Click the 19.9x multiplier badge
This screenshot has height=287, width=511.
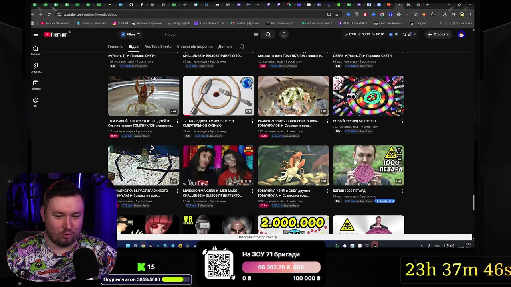click(114, 136)
